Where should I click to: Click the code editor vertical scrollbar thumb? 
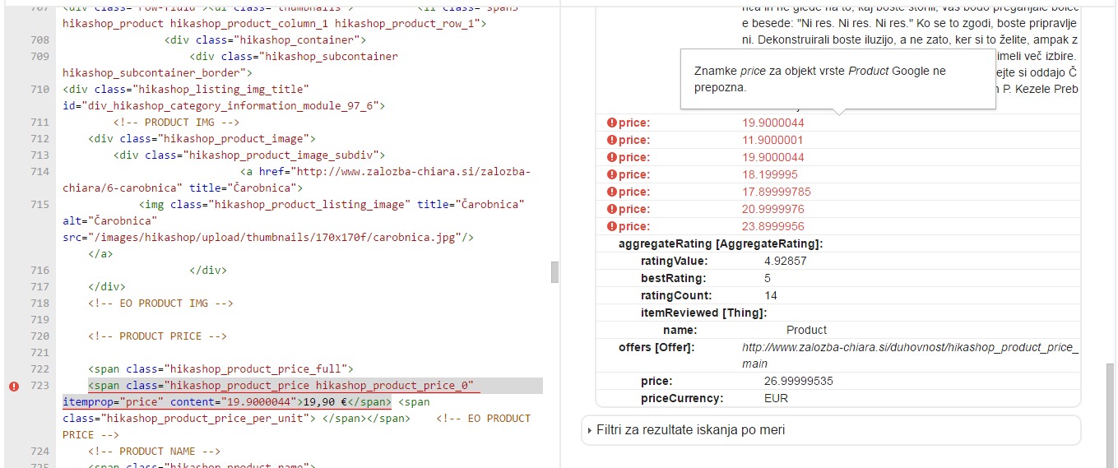tap(554, 271)
